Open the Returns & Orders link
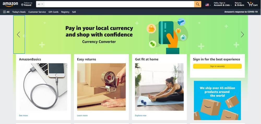The image size is (261, 124). coord(239,4)
